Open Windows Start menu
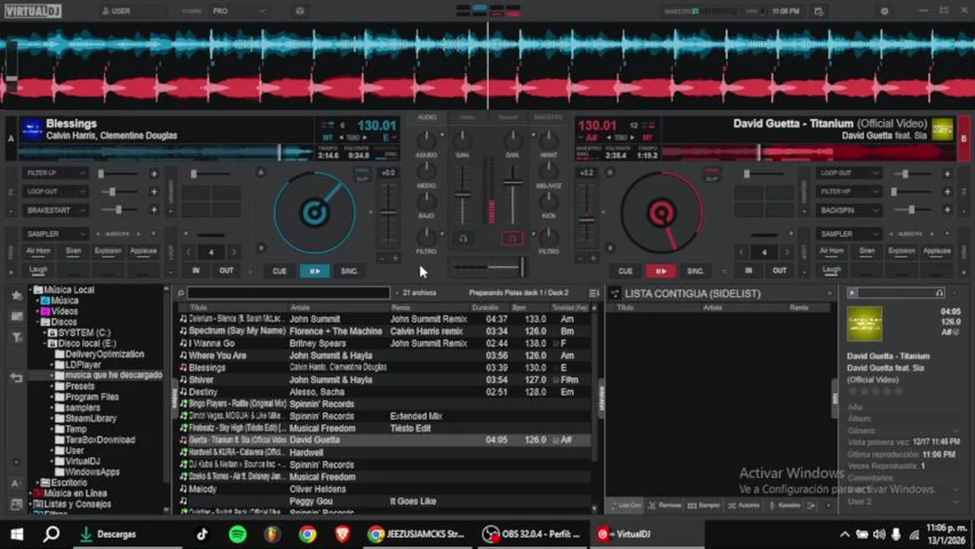 (16, 534)
